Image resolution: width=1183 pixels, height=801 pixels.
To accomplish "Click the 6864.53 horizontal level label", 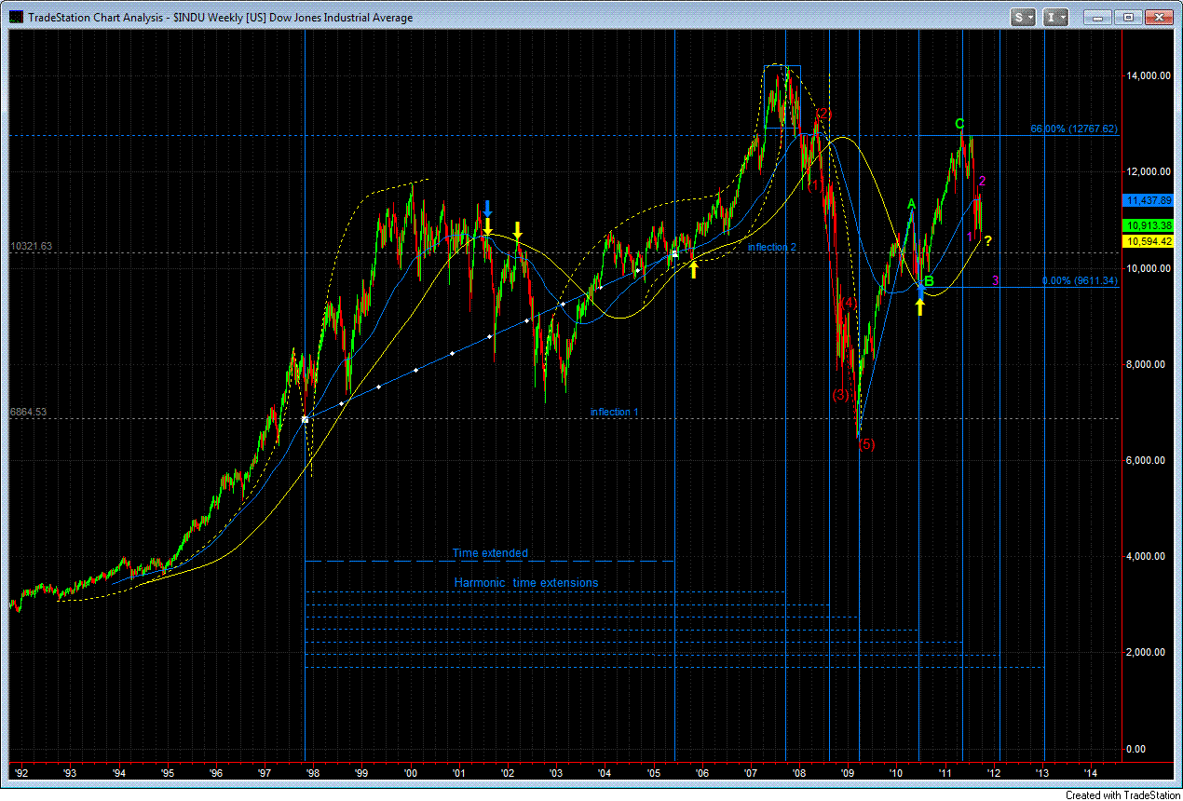I will (28, 411).
